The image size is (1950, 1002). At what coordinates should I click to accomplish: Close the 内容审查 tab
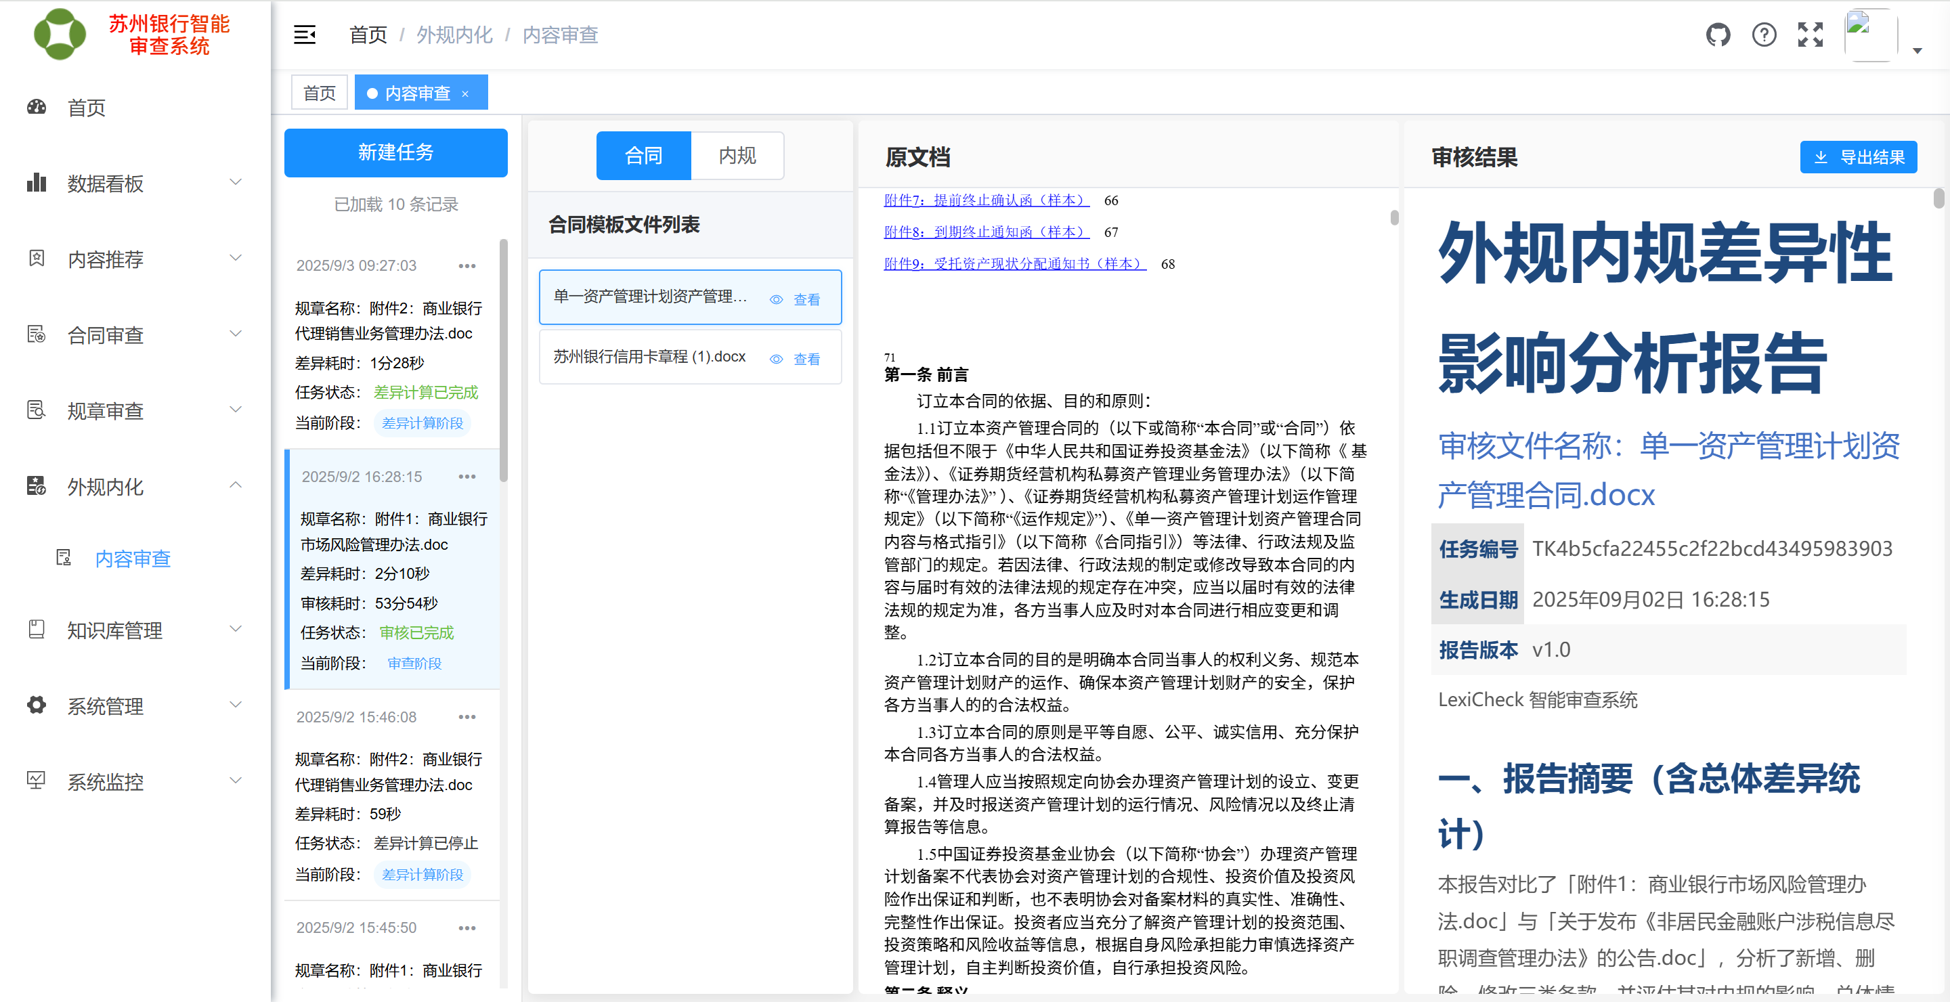[466, 94]
